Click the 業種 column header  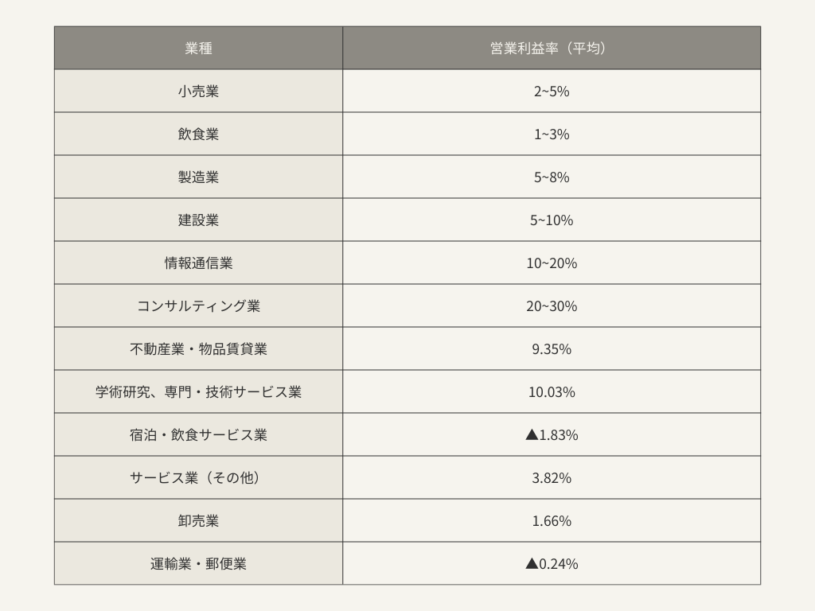(x=198, y=48)
